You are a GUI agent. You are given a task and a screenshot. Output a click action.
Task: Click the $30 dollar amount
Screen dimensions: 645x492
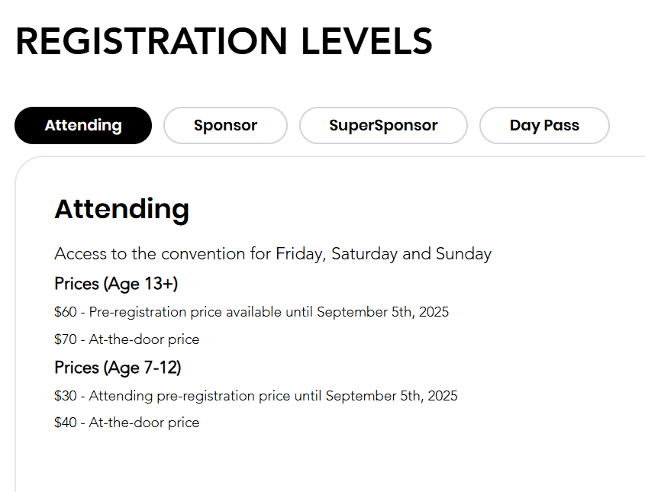click(66, 396)
